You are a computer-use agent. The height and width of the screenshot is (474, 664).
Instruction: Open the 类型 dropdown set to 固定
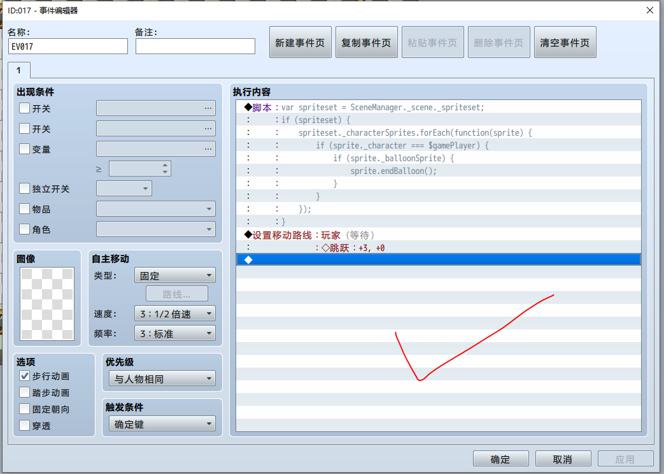point(175,275)
